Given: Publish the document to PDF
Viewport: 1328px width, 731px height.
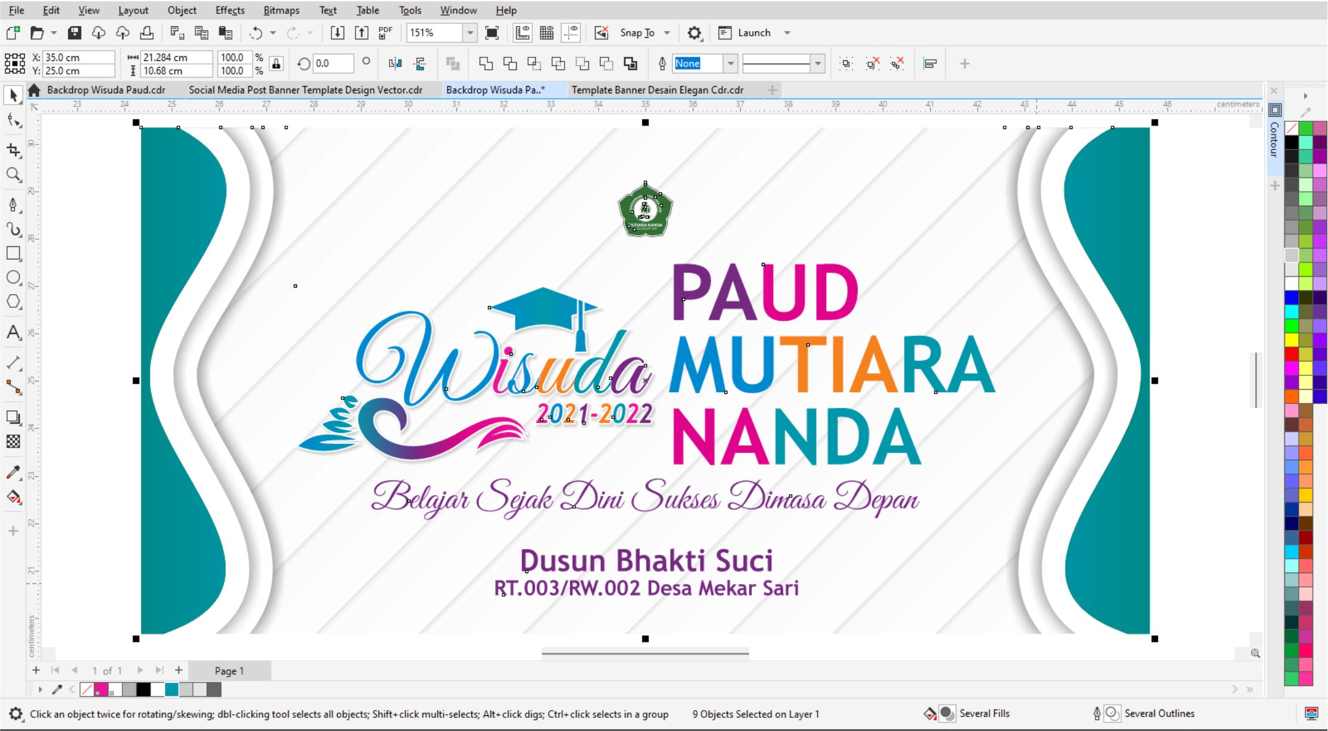Looking at the screenshot, I should (x=385, y=33).
